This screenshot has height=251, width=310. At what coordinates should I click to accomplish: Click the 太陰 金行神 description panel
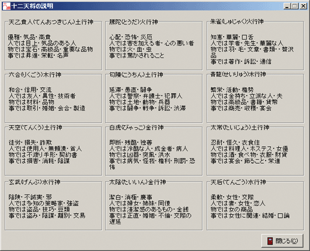tap(154, 204)
